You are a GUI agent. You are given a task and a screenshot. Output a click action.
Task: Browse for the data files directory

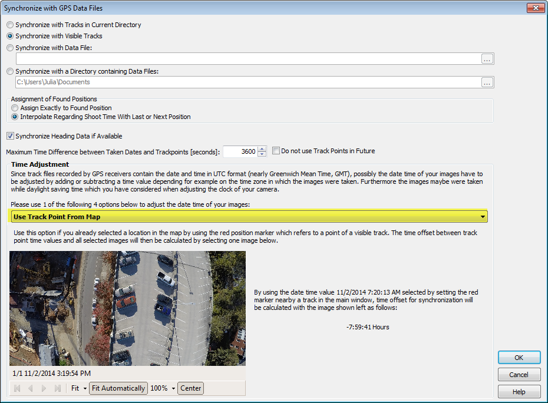pyautogui.click(x=487, y=82)
